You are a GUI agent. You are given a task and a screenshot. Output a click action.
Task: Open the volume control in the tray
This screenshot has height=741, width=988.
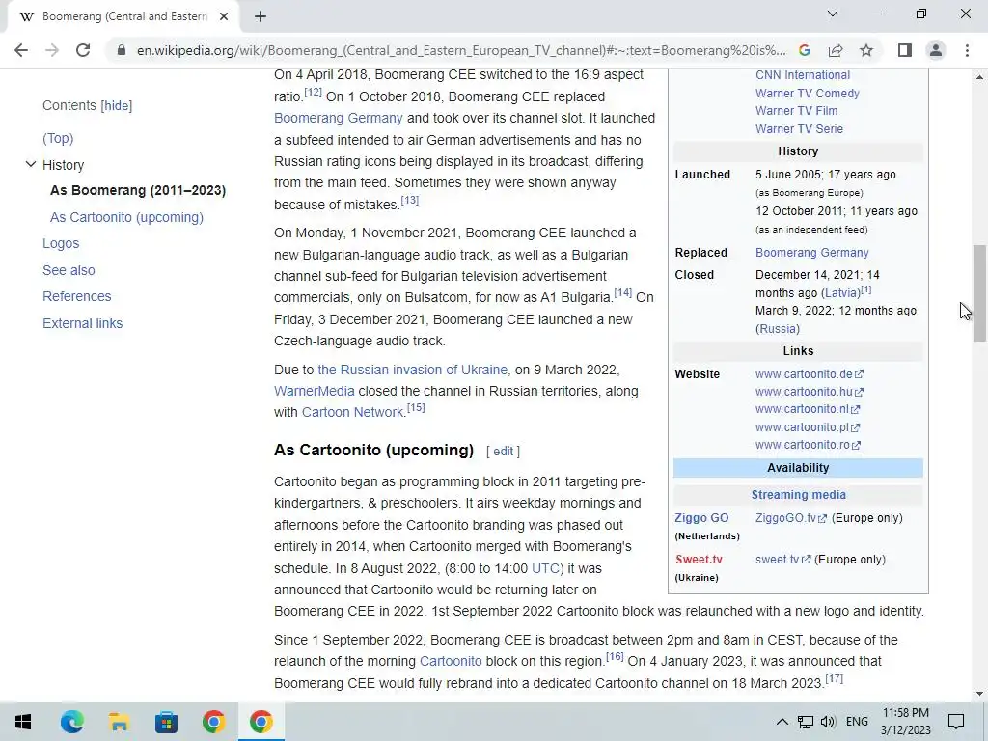pyautogui.click(x=828, y=722)
